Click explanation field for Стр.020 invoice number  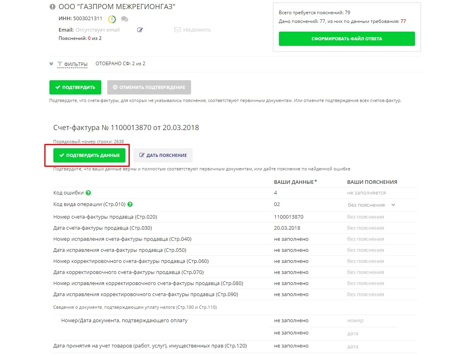point(366,217)
